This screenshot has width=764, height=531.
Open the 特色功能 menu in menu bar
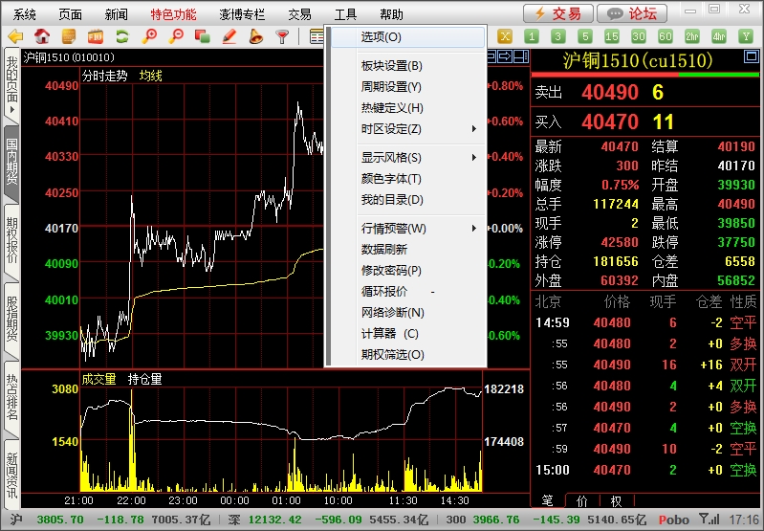173,14
